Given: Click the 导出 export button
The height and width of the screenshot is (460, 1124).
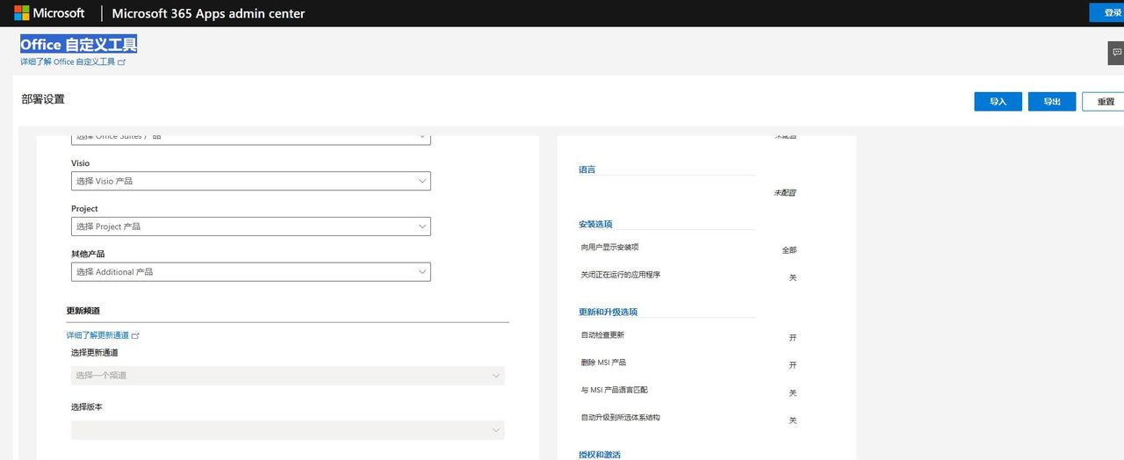Looking at the screenshot, I should (x=1052, y=102).
